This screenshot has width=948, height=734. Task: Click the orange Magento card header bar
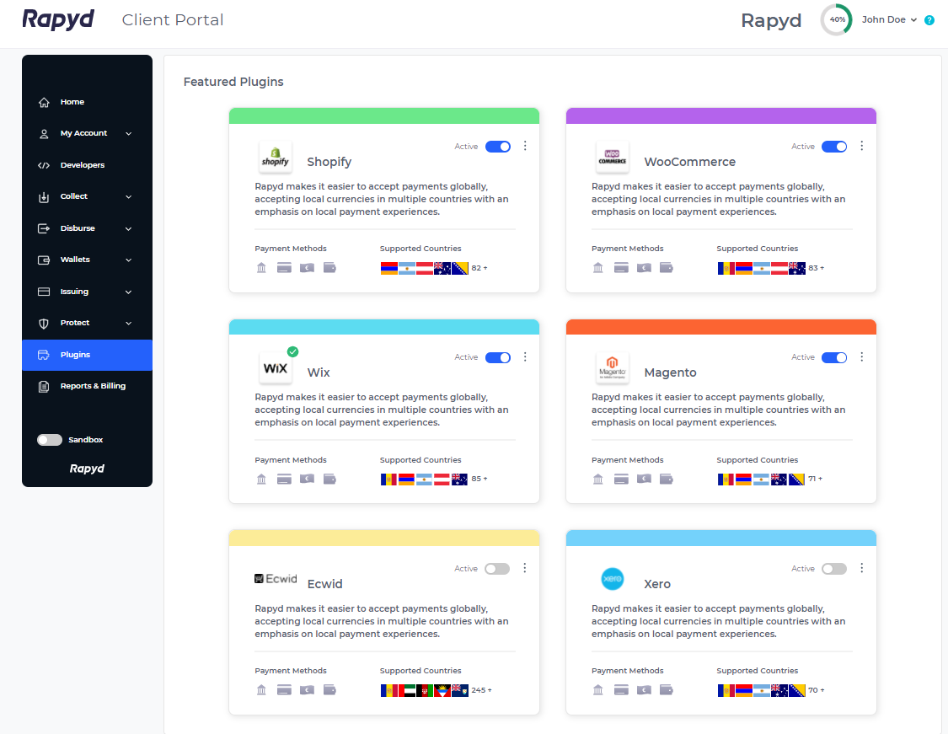(720, 326)
